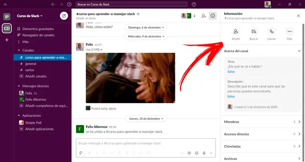The width and height of the screenshot is (305, 162).
Task: Select channel curso-para-aprender-a-ma...
Action: [42, 58]
